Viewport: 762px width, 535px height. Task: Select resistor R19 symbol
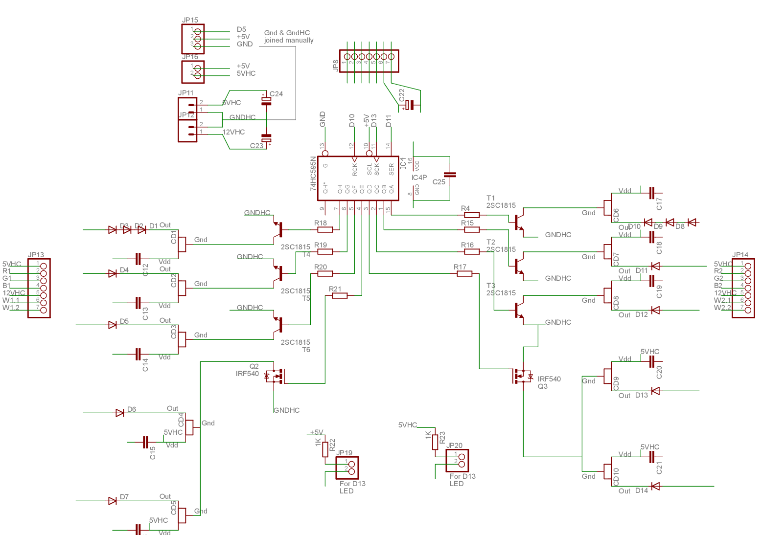coord(325,251)
